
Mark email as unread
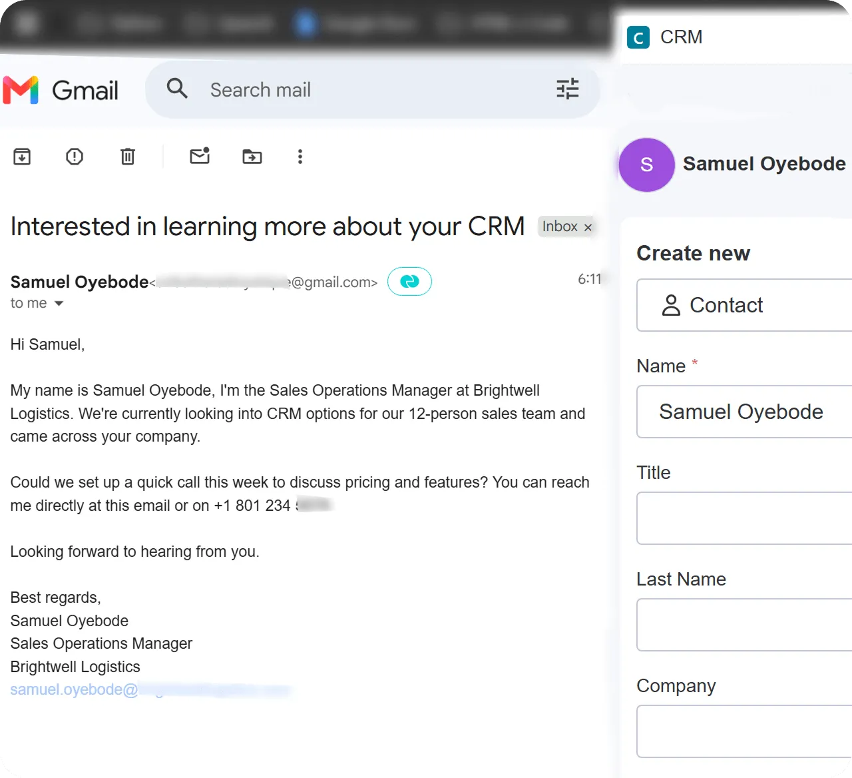(x=200, y=156)
